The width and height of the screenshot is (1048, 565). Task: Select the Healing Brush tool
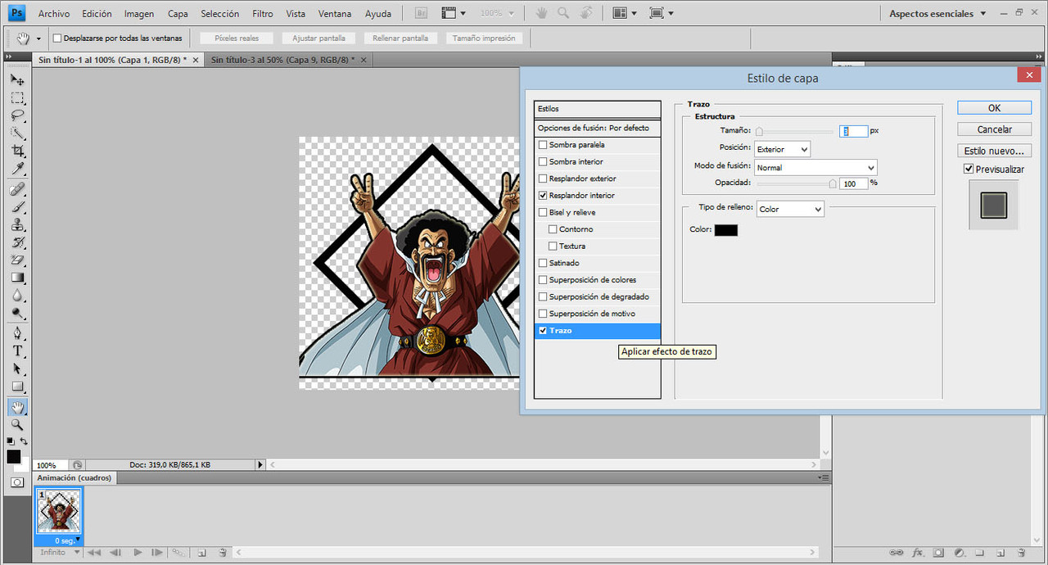pyautogui.click(x=17, y=189)
